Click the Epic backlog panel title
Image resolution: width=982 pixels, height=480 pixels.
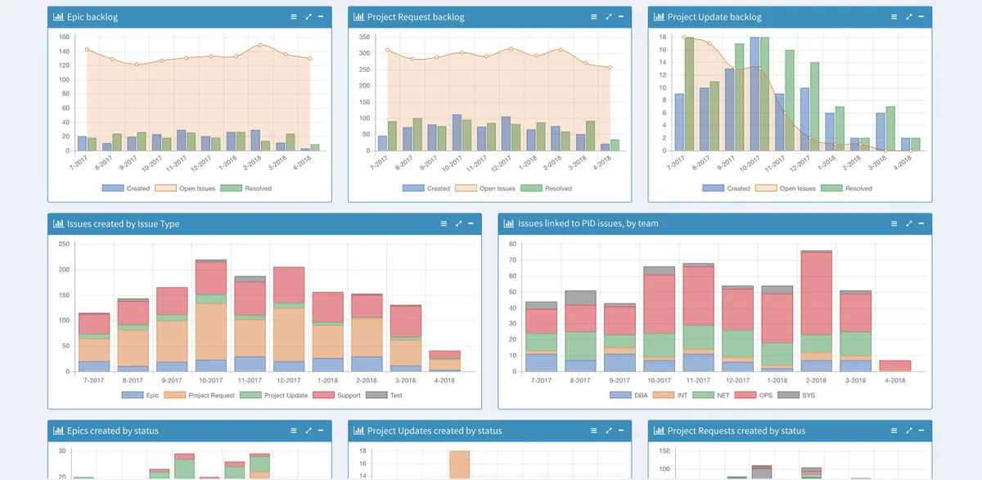tap(93, 16)
